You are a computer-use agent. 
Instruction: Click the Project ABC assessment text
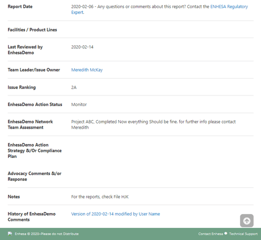pyautogui.click(x=153, y=124)
